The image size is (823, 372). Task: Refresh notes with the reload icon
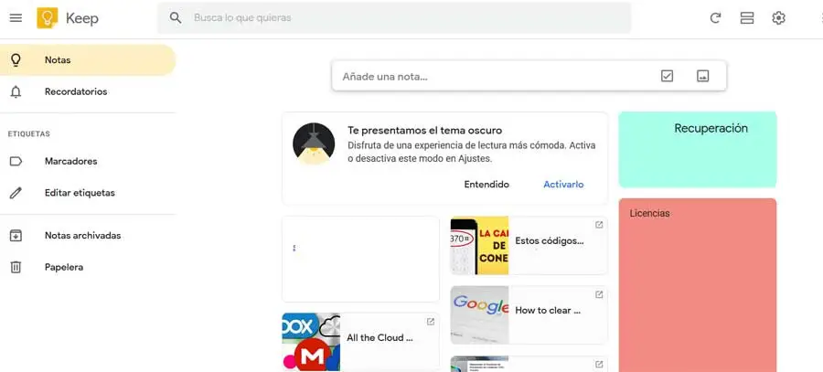click(715, 18)
